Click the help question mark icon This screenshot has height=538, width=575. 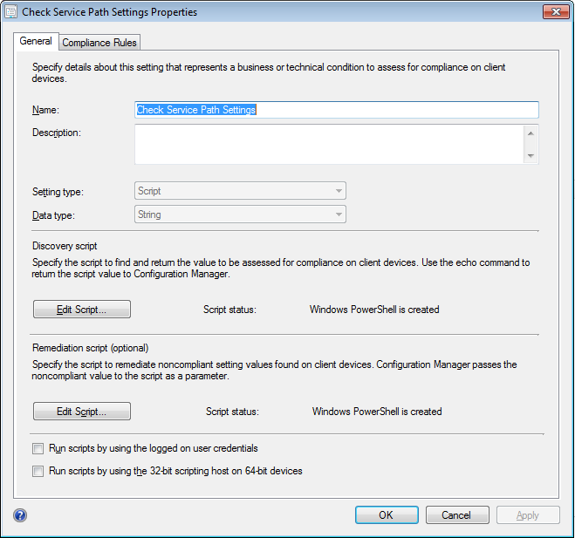click(x=20, y=515)
